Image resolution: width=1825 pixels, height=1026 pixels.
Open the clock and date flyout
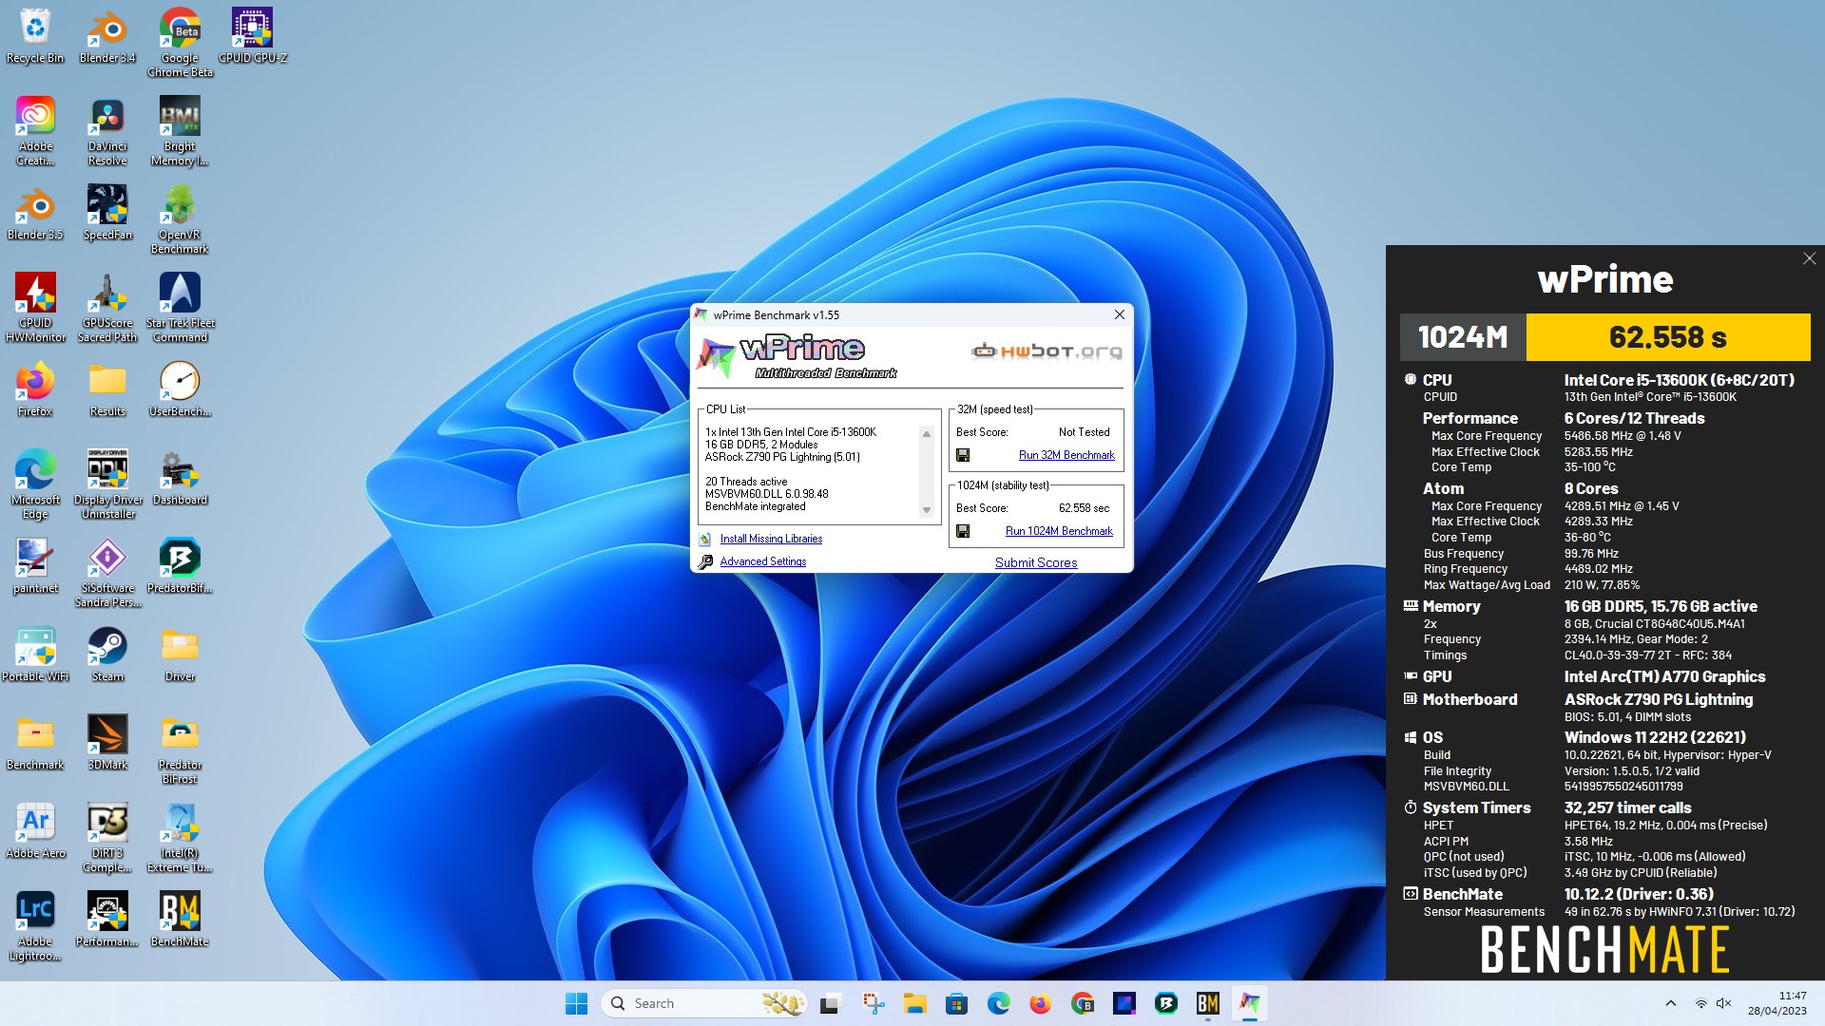1777,1003
